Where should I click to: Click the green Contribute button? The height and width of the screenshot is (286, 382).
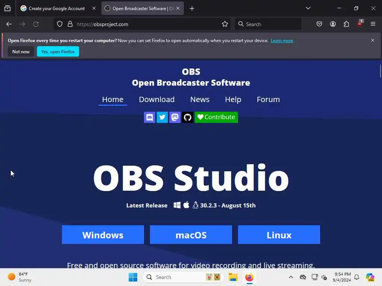point(216,117)
